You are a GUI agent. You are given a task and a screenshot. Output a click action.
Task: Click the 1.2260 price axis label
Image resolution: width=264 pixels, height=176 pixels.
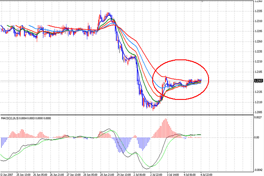(x=258, y=41)
